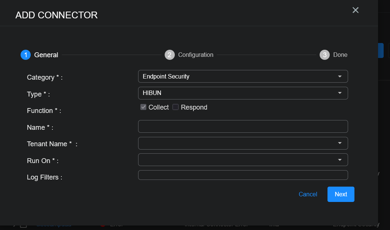Click the Cancel link
The width and height of the screenshot is (390, 230).
308,194
